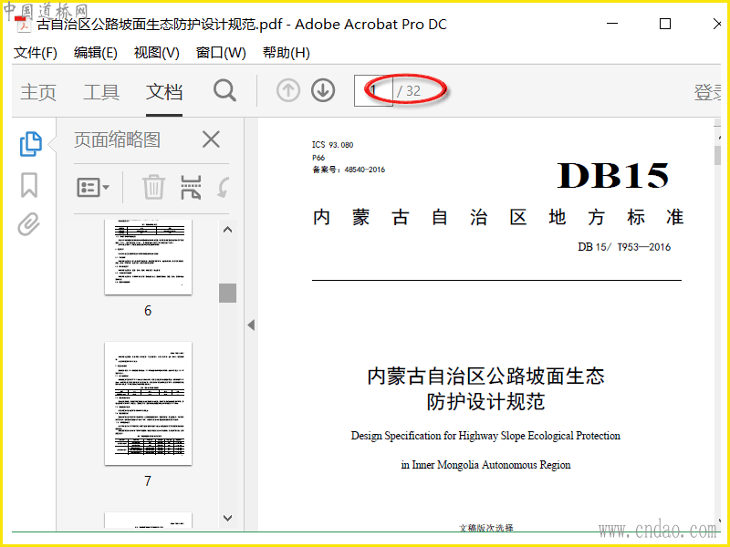Click thumbnail panel scroll up arrow

[x=227, y=230]
